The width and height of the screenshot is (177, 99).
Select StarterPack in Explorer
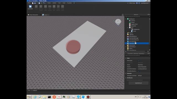point(132,45)
